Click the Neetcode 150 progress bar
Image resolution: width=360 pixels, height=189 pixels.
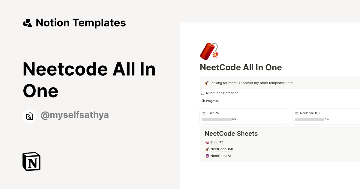tap(309, 119)
